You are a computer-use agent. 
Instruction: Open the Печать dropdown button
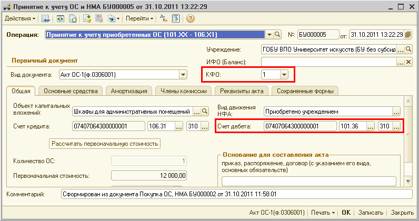pyautogui.click(x=323, y=213)
